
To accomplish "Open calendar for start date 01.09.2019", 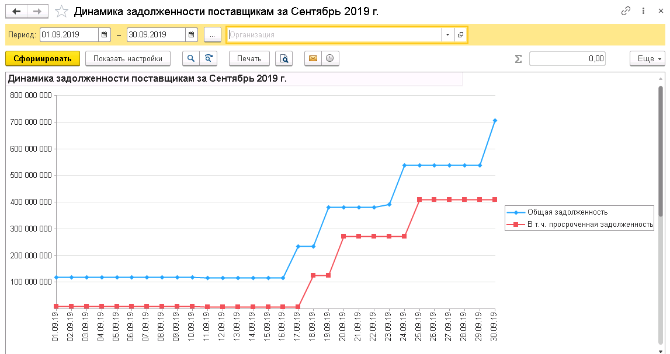I will (104, 34).
